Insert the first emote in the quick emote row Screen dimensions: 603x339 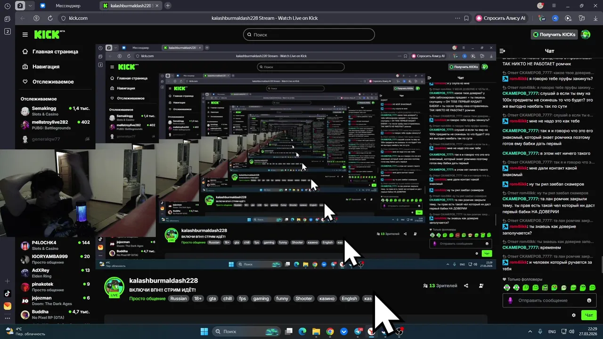(x=507, y=288)
